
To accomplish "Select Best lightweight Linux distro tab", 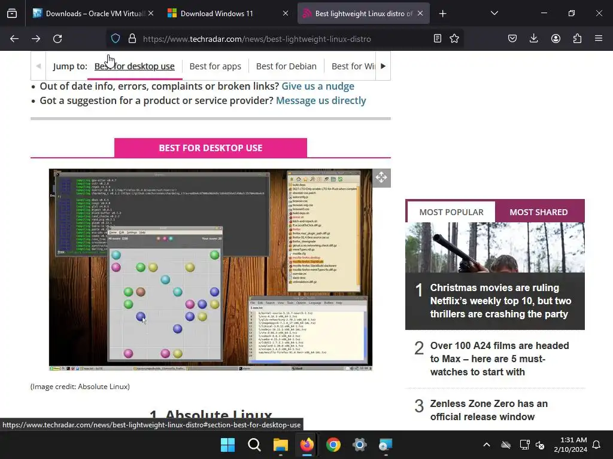I will [x=363, y=13].
